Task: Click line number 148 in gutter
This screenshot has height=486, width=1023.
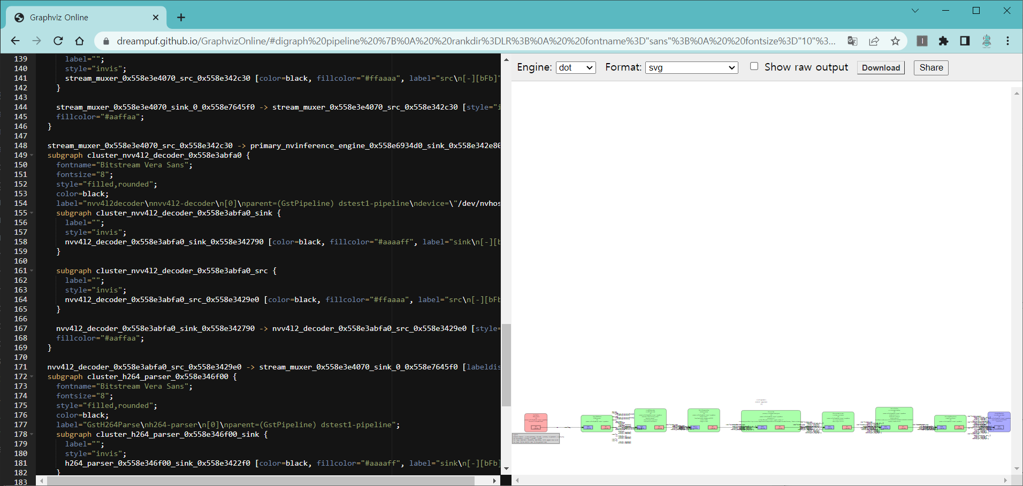Action: (21, 145)
